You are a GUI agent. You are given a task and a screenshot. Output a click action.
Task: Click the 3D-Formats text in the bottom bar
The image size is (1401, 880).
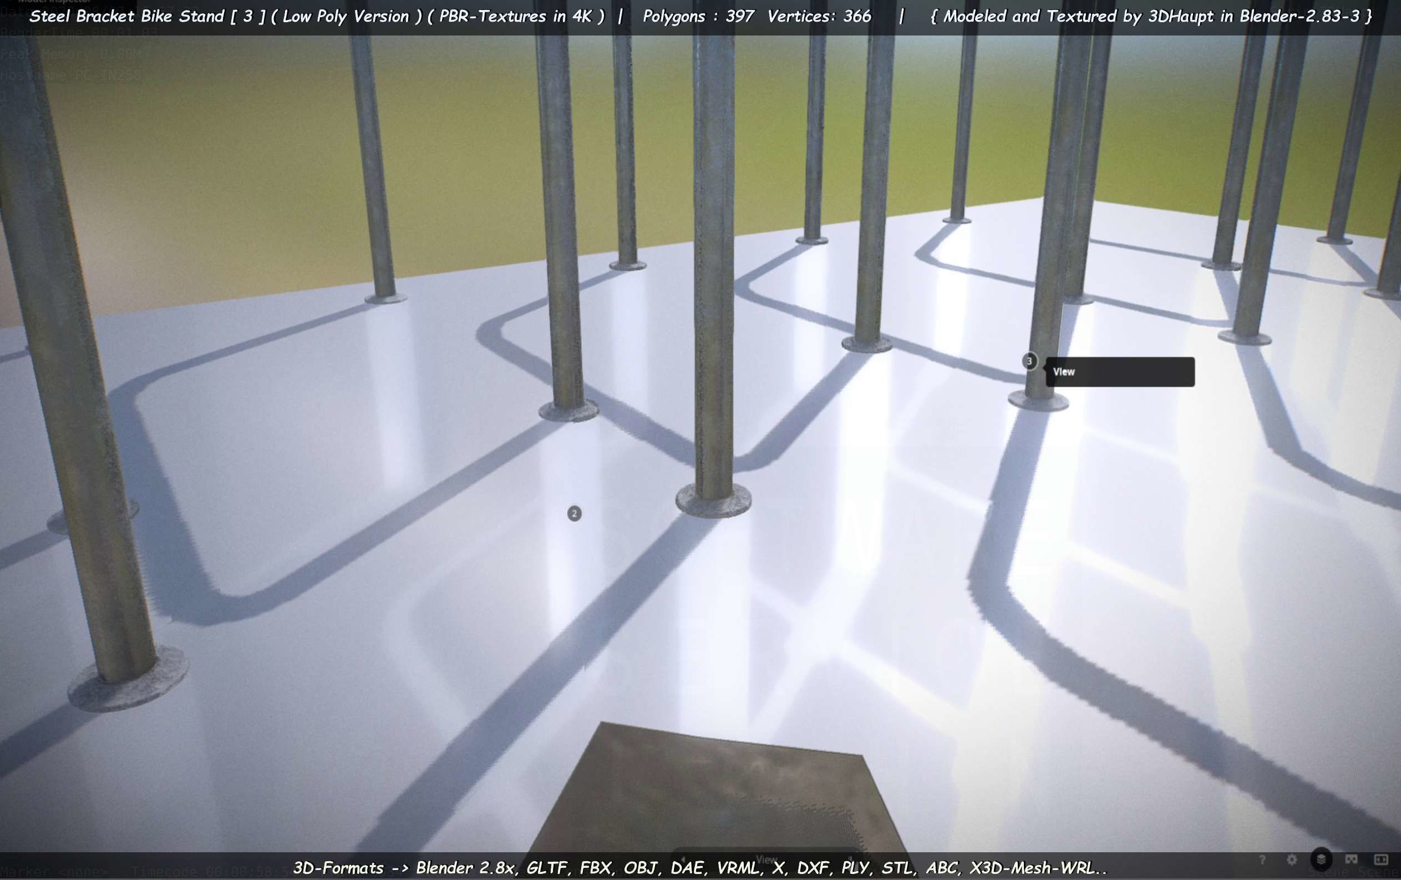(338, 868)
